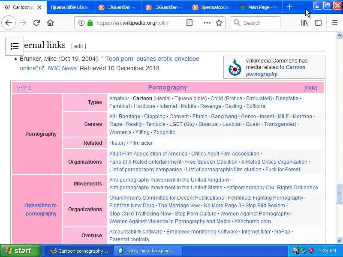Screen dimensions: 343x257
Task: Click the Search input box
Action: [x=255, y=23]
